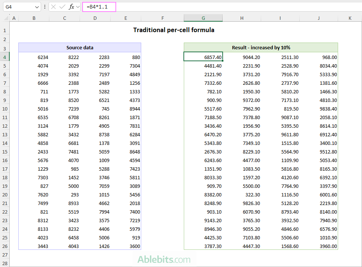Expand the Name Box dropdown arrow
This screenshot has width=362, height=267.
tap(37, 7)
